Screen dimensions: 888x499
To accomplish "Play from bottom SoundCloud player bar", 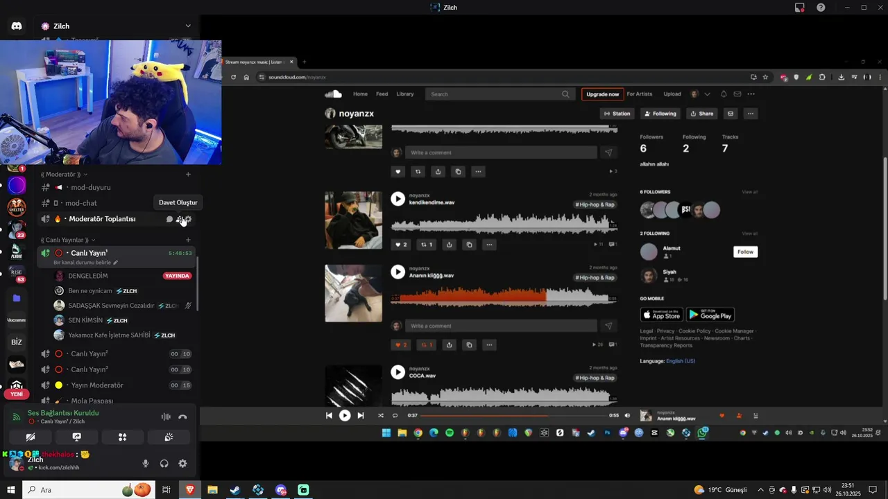I will pos(345,416).
